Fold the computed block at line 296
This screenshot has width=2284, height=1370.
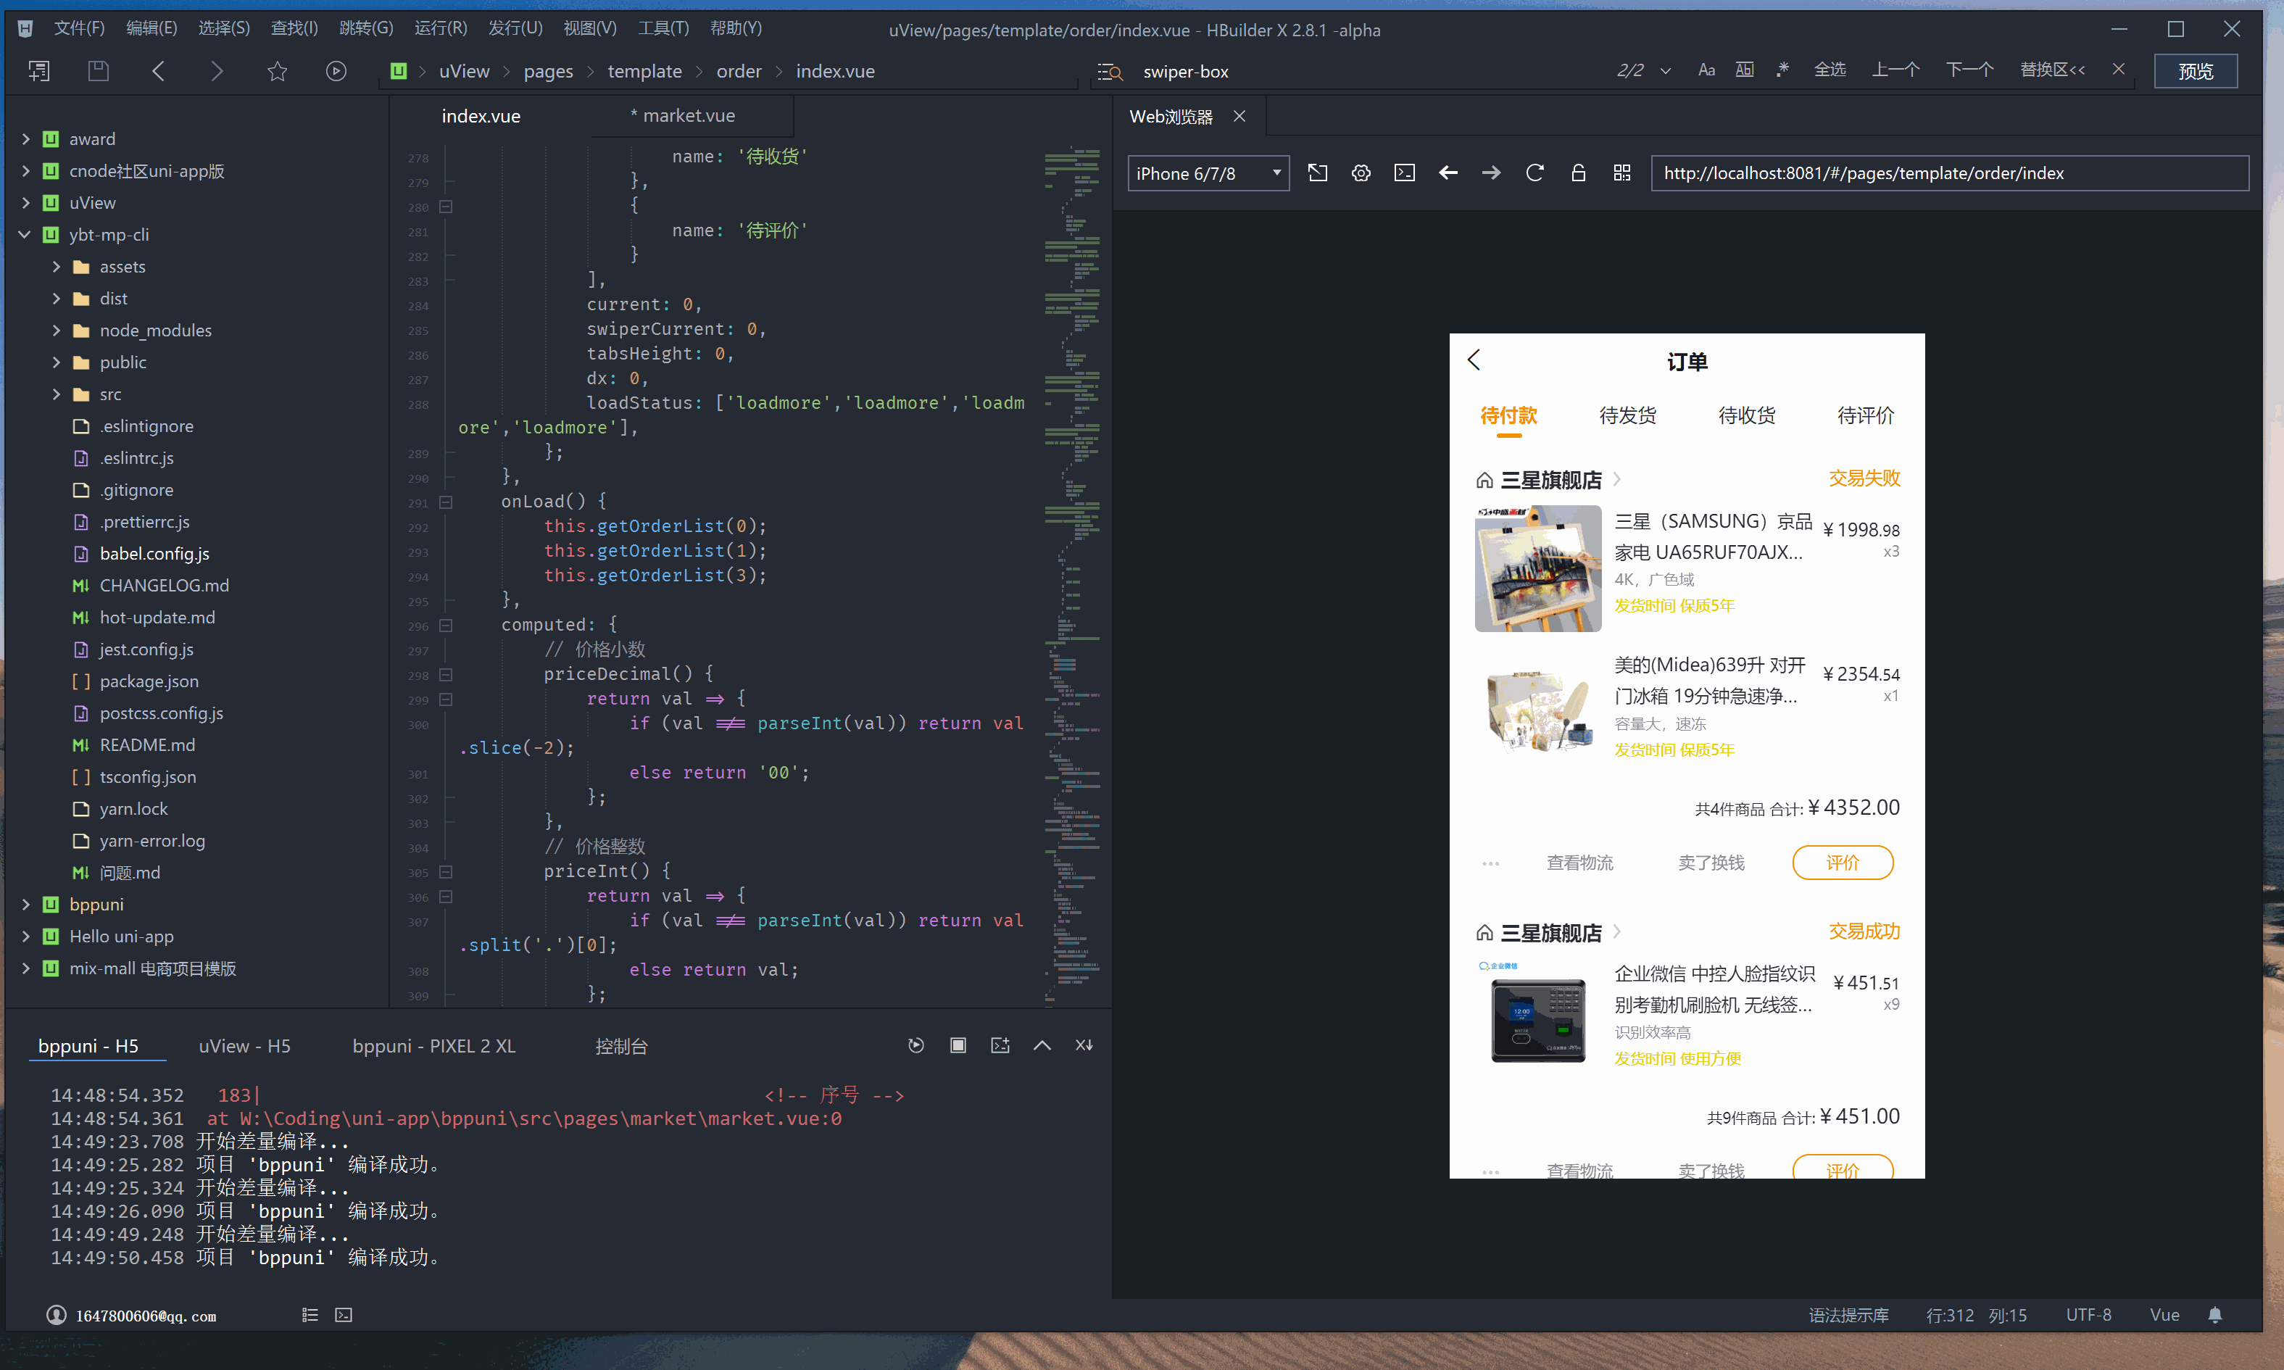(x=446, y=625)
